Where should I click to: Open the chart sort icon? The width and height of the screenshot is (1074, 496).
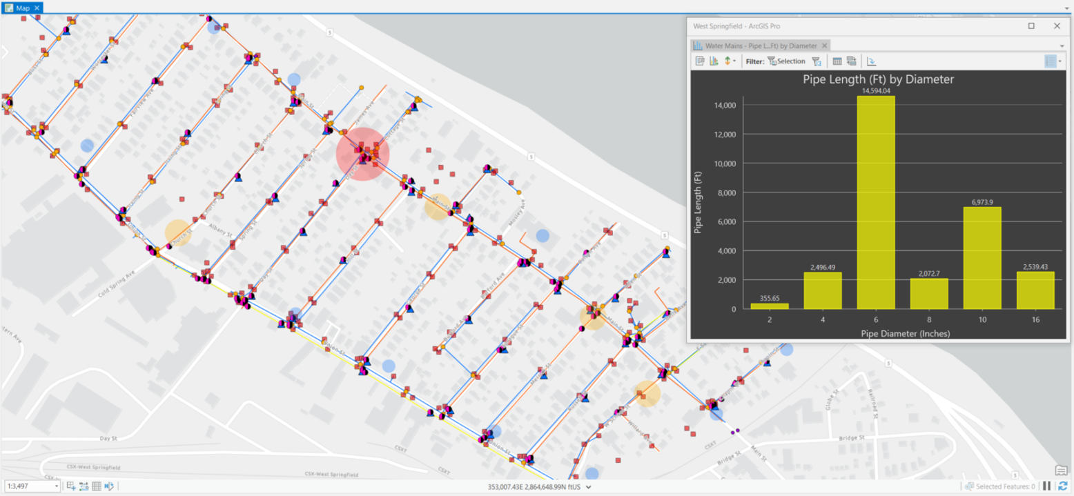(x=728, y=61)
